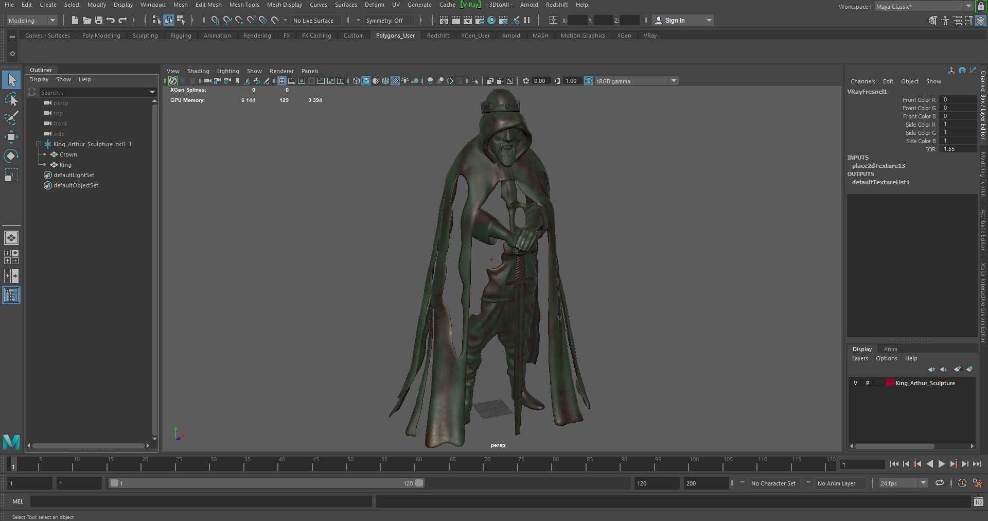
Task: Open the sRGB gamma view transform dropdown
Action: (637, 81)
